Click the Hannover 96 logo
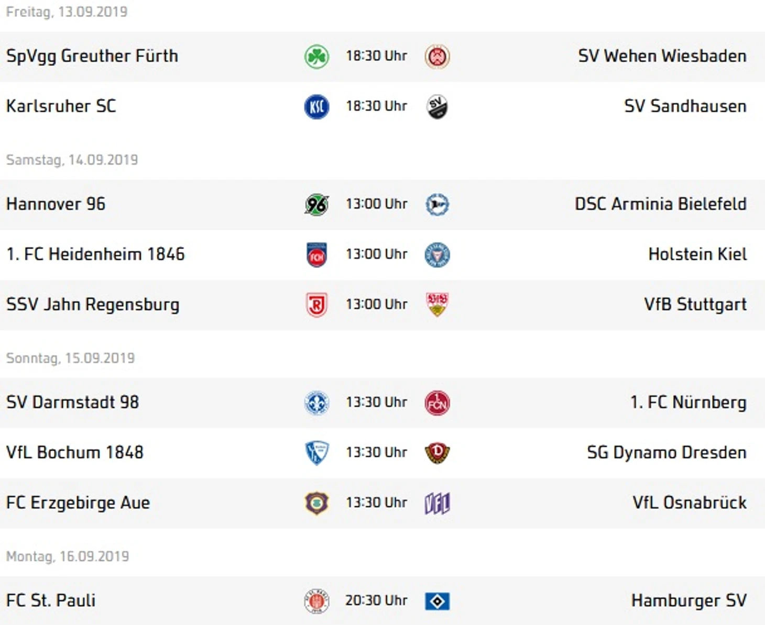 point(317,204)
